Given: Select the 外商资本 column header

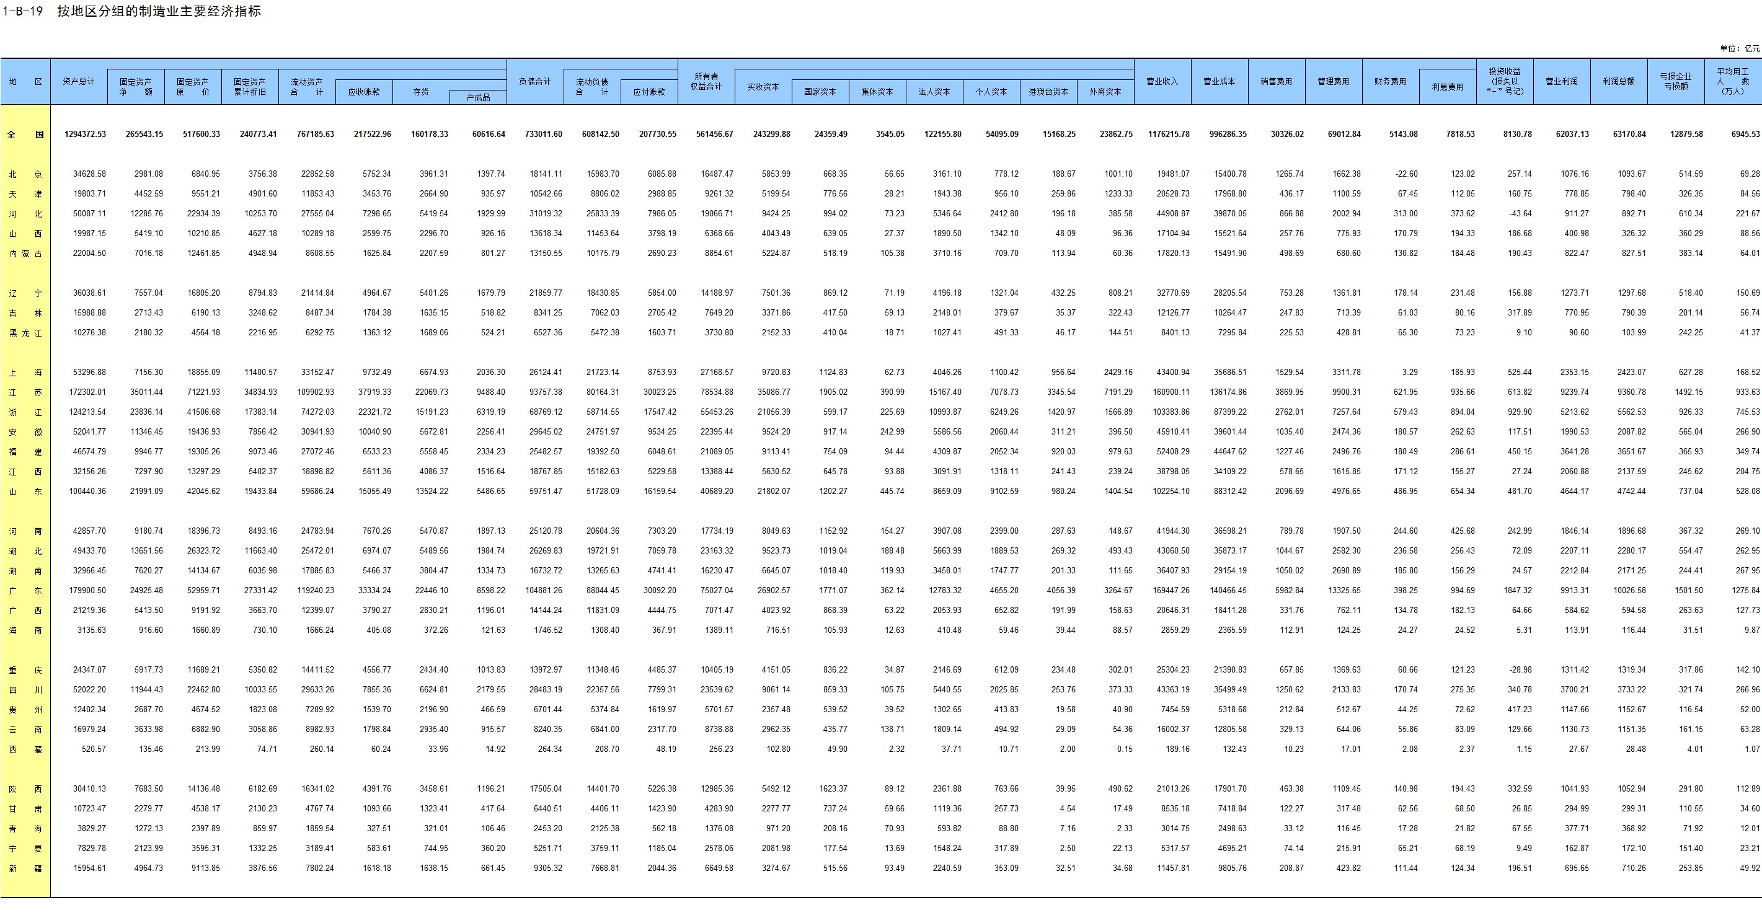Looking at the screenshot, I should coord(1105,92).
